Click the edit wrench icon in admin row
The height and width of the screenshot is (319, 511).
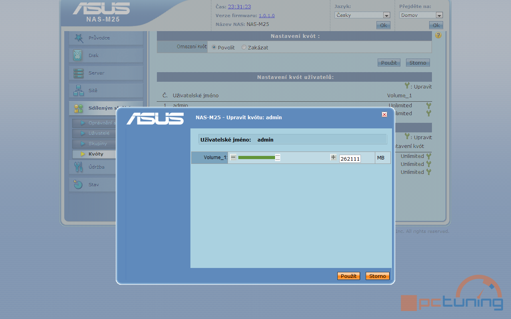[428, 106]
